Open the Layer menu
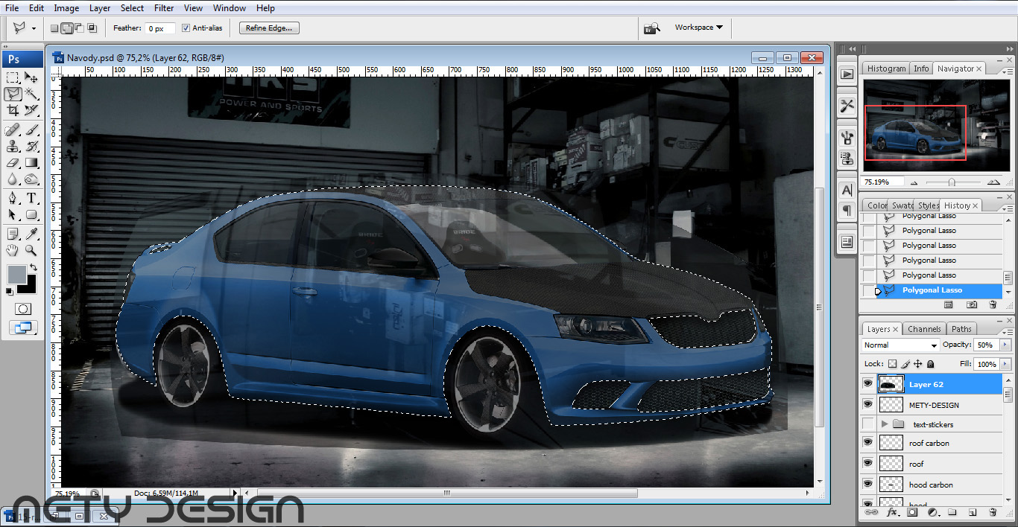Viewport: 1018px width, 527px height. pyautogui.click(x=100, y=8)
